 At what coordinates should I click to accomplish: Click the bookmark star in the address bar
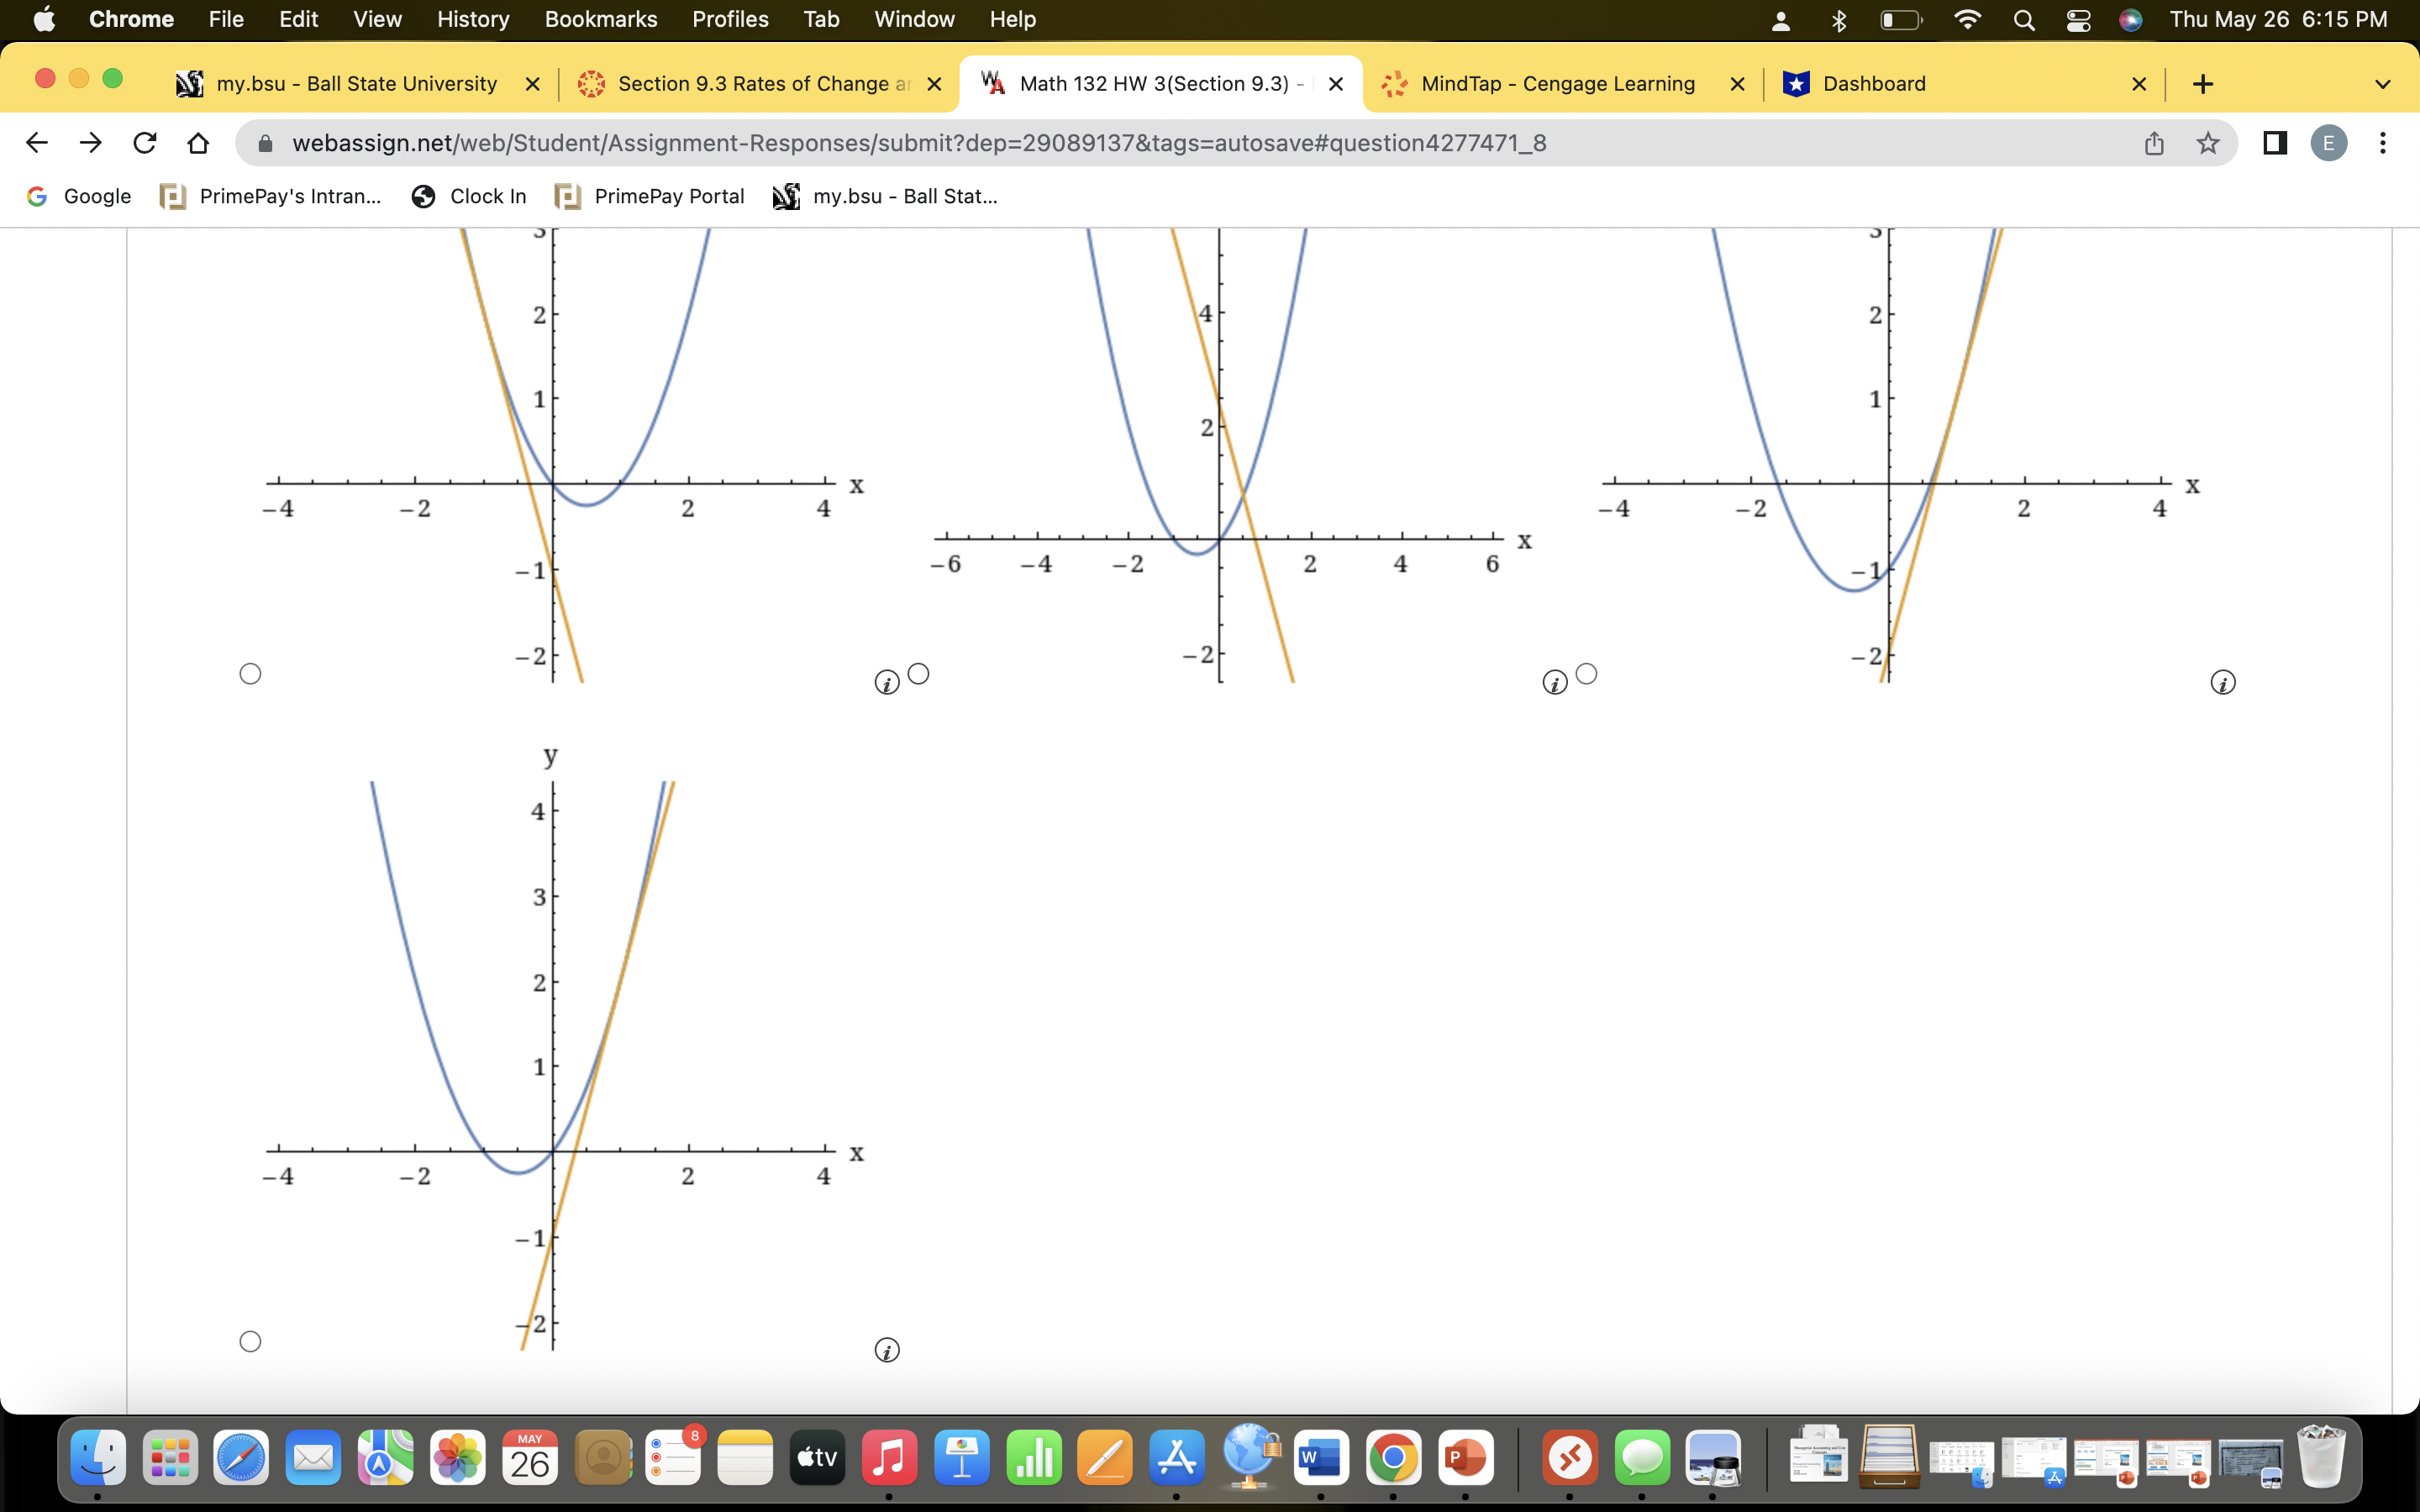tap(2208, 143)
